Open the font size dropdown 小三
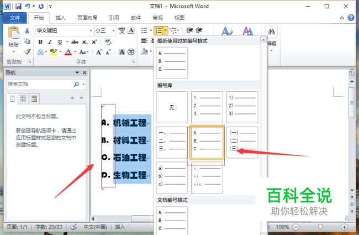This screenshot has width=359, height=235. (x=113, y=30)
